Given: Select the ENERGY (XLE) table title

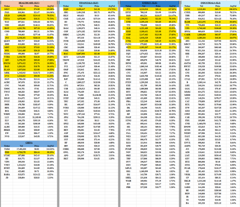Looking at the screenshot, I should pos(150,3).
